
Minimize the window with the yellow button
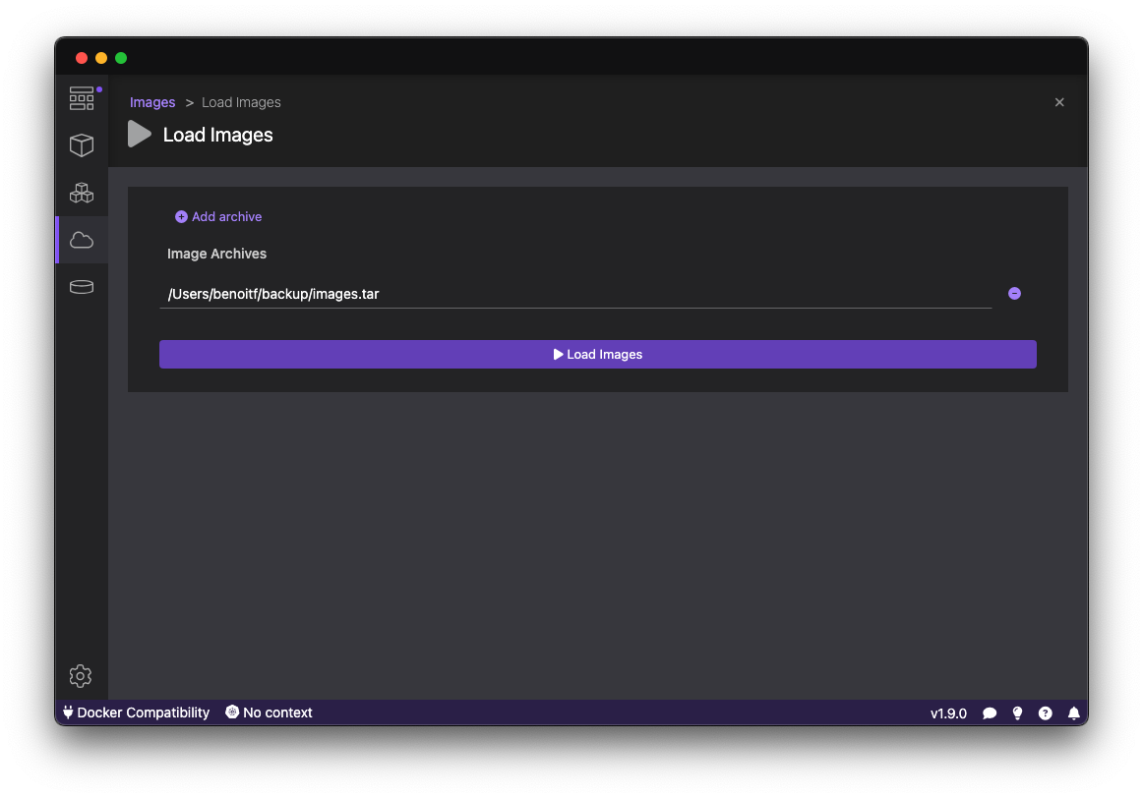(101, 58)
